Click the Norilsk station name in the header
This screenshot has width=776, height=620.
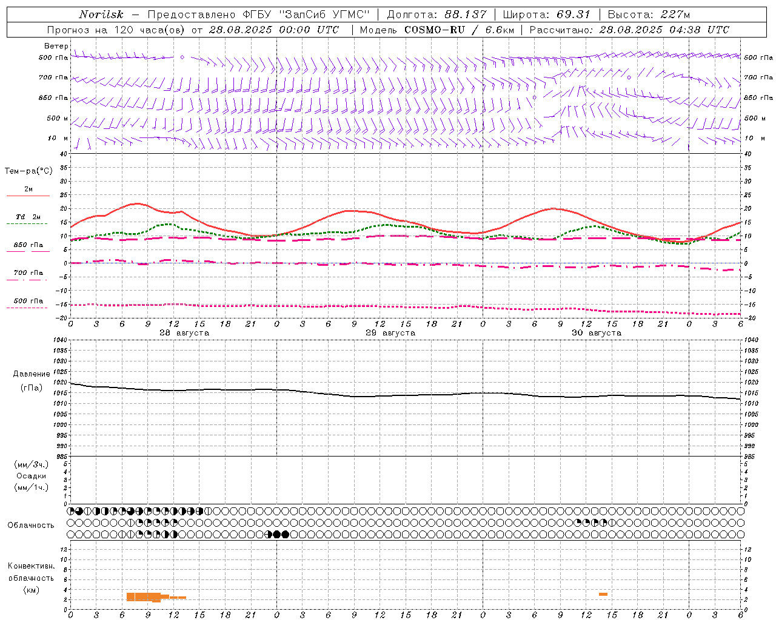101,15
